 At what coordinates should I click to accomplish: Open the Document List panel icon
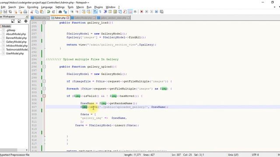[120, 12]
